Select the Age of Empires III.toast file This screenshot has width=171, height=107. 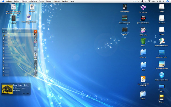pyautogui.click(x=143, y=79)
